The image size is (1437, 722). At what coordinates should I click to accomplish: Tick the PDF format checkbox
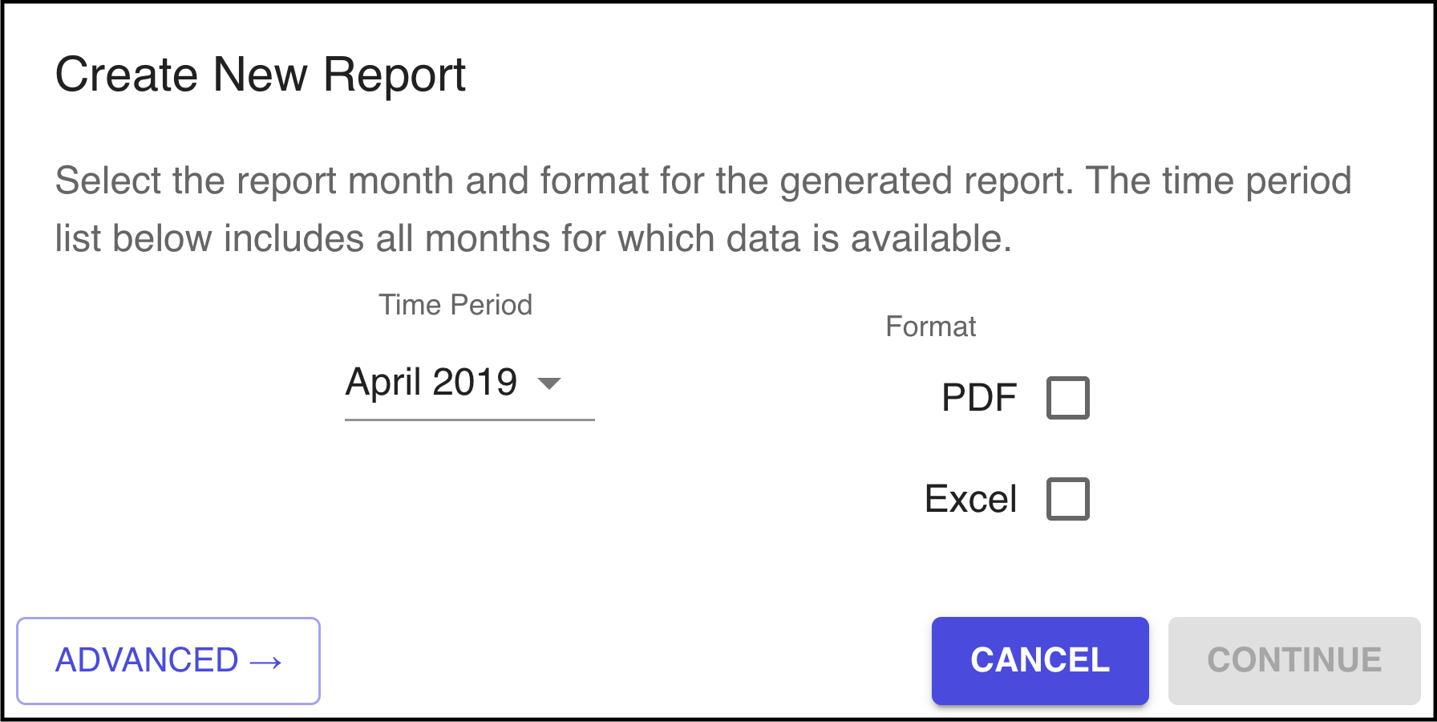[x=1067, y=398]
